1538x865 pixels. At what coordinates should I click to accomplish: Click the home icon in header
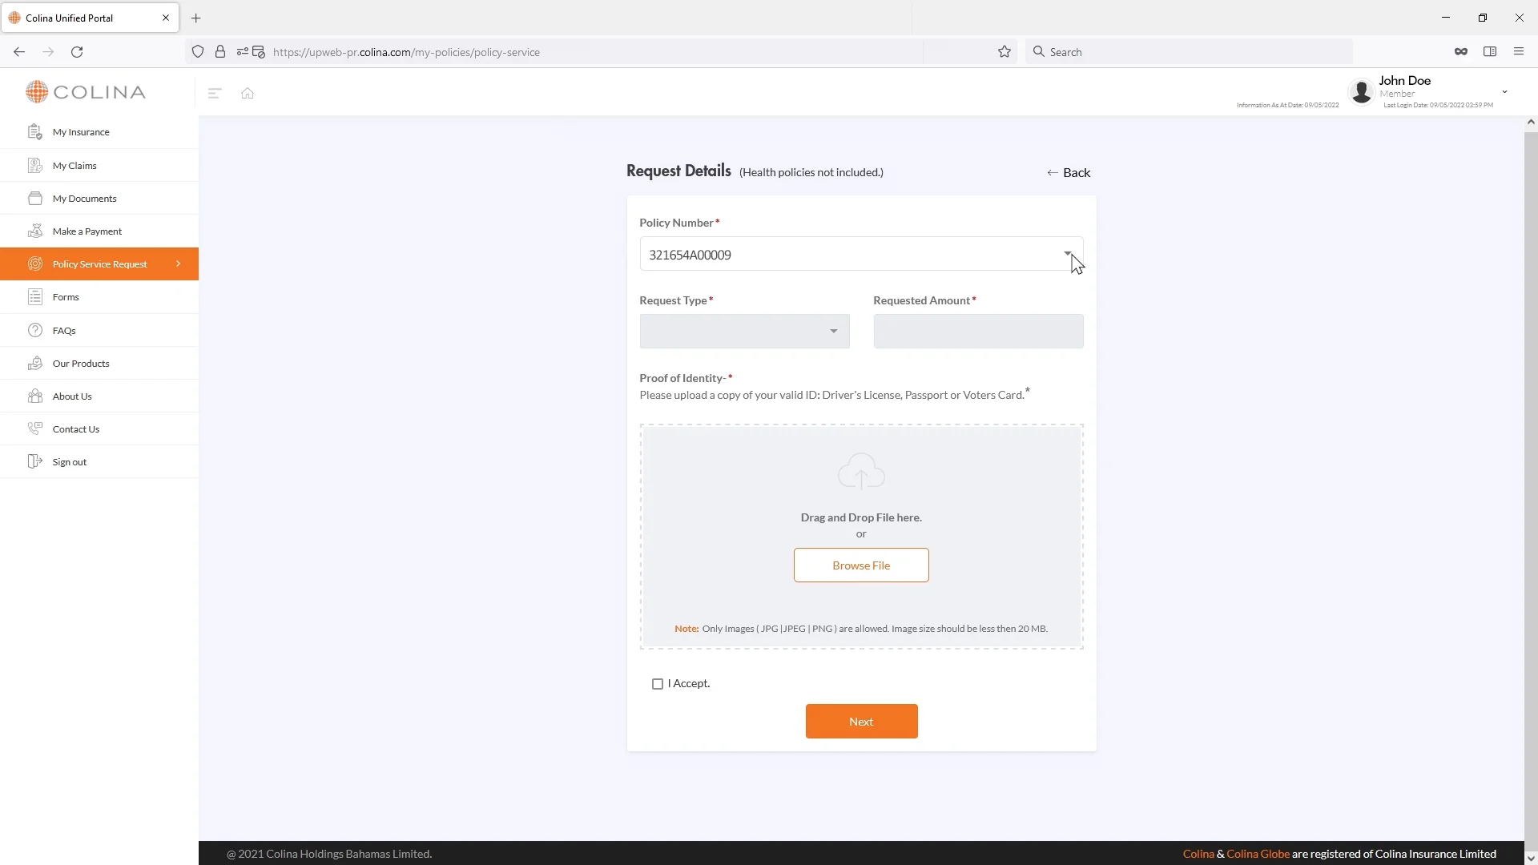pyautogui.click(x=248, y=93)
